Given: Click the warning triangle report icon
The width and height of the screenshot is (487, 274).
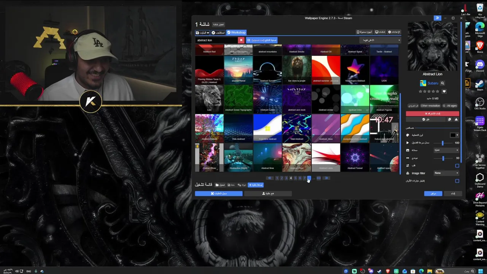Looking at the screenshot, I should pos(456,119).
